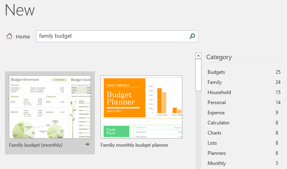Image resolution: width=287 pixels, height=169 pixels.
Task: Select the Household category
Action: (244, 92)
